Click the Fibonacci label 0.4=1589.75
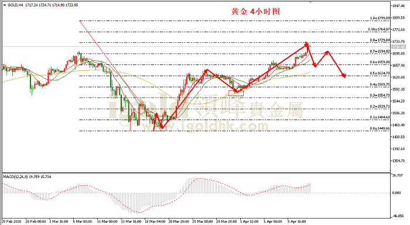Screen dimensions: 410x225 [x=380, y=84]
